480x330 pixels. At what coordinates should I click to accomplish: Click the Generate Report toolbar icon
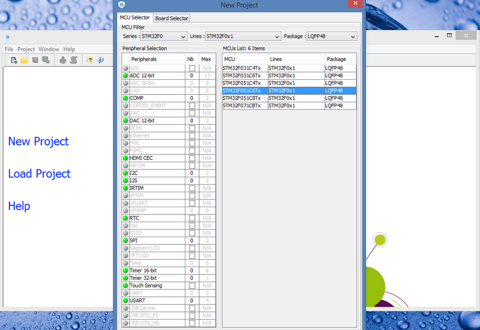pyautogui.click(x=74, y=60)
